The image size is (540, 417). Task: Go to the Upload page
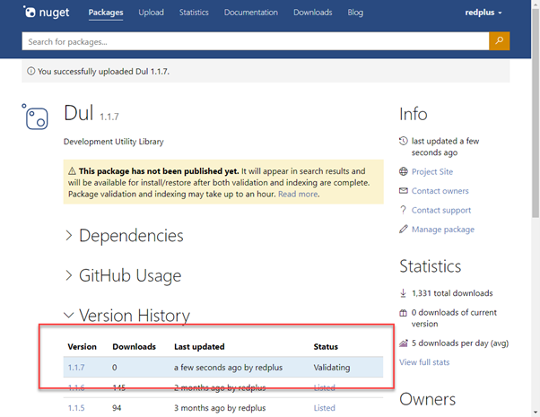[152, 13]
